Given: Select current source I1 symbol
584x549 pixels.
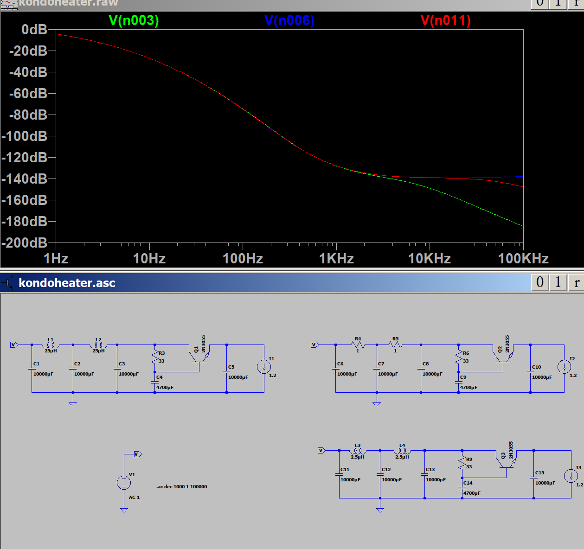Looking at the screenshot, I should tap(264, 367).
